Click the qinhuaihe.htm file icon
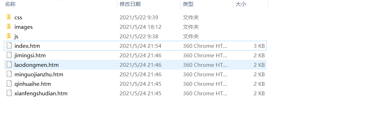This screenshot has height=128, width=383. pyautogui.click(x=9, y=84)
